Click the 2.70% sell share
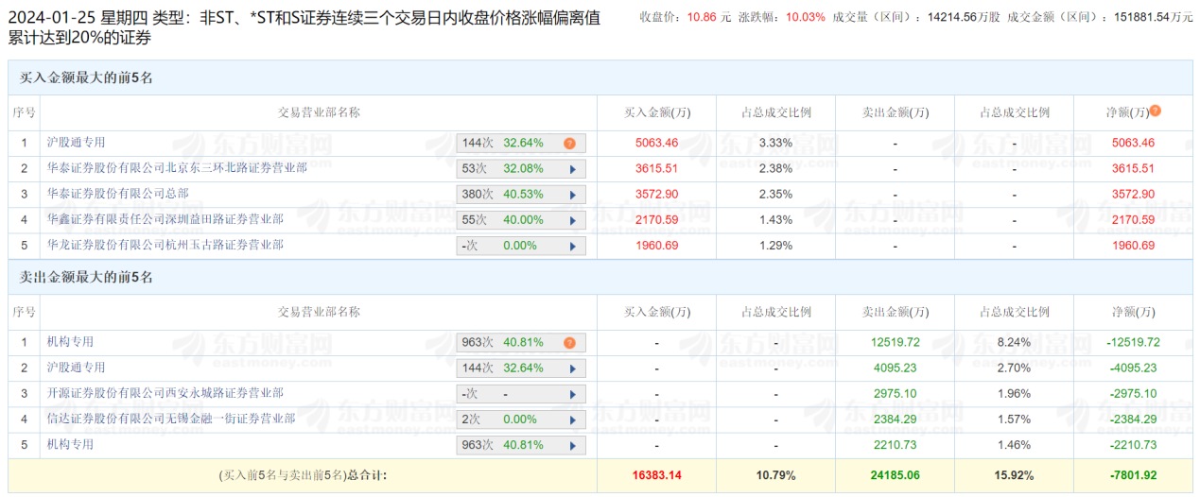The image size is (1200, 497). [x=1014, y=368]
